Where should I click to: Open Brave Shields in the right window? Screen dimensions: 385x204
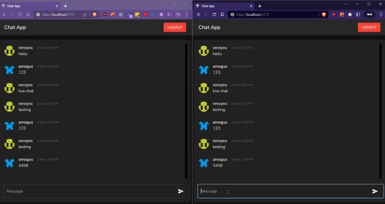[x=324, y=14]
